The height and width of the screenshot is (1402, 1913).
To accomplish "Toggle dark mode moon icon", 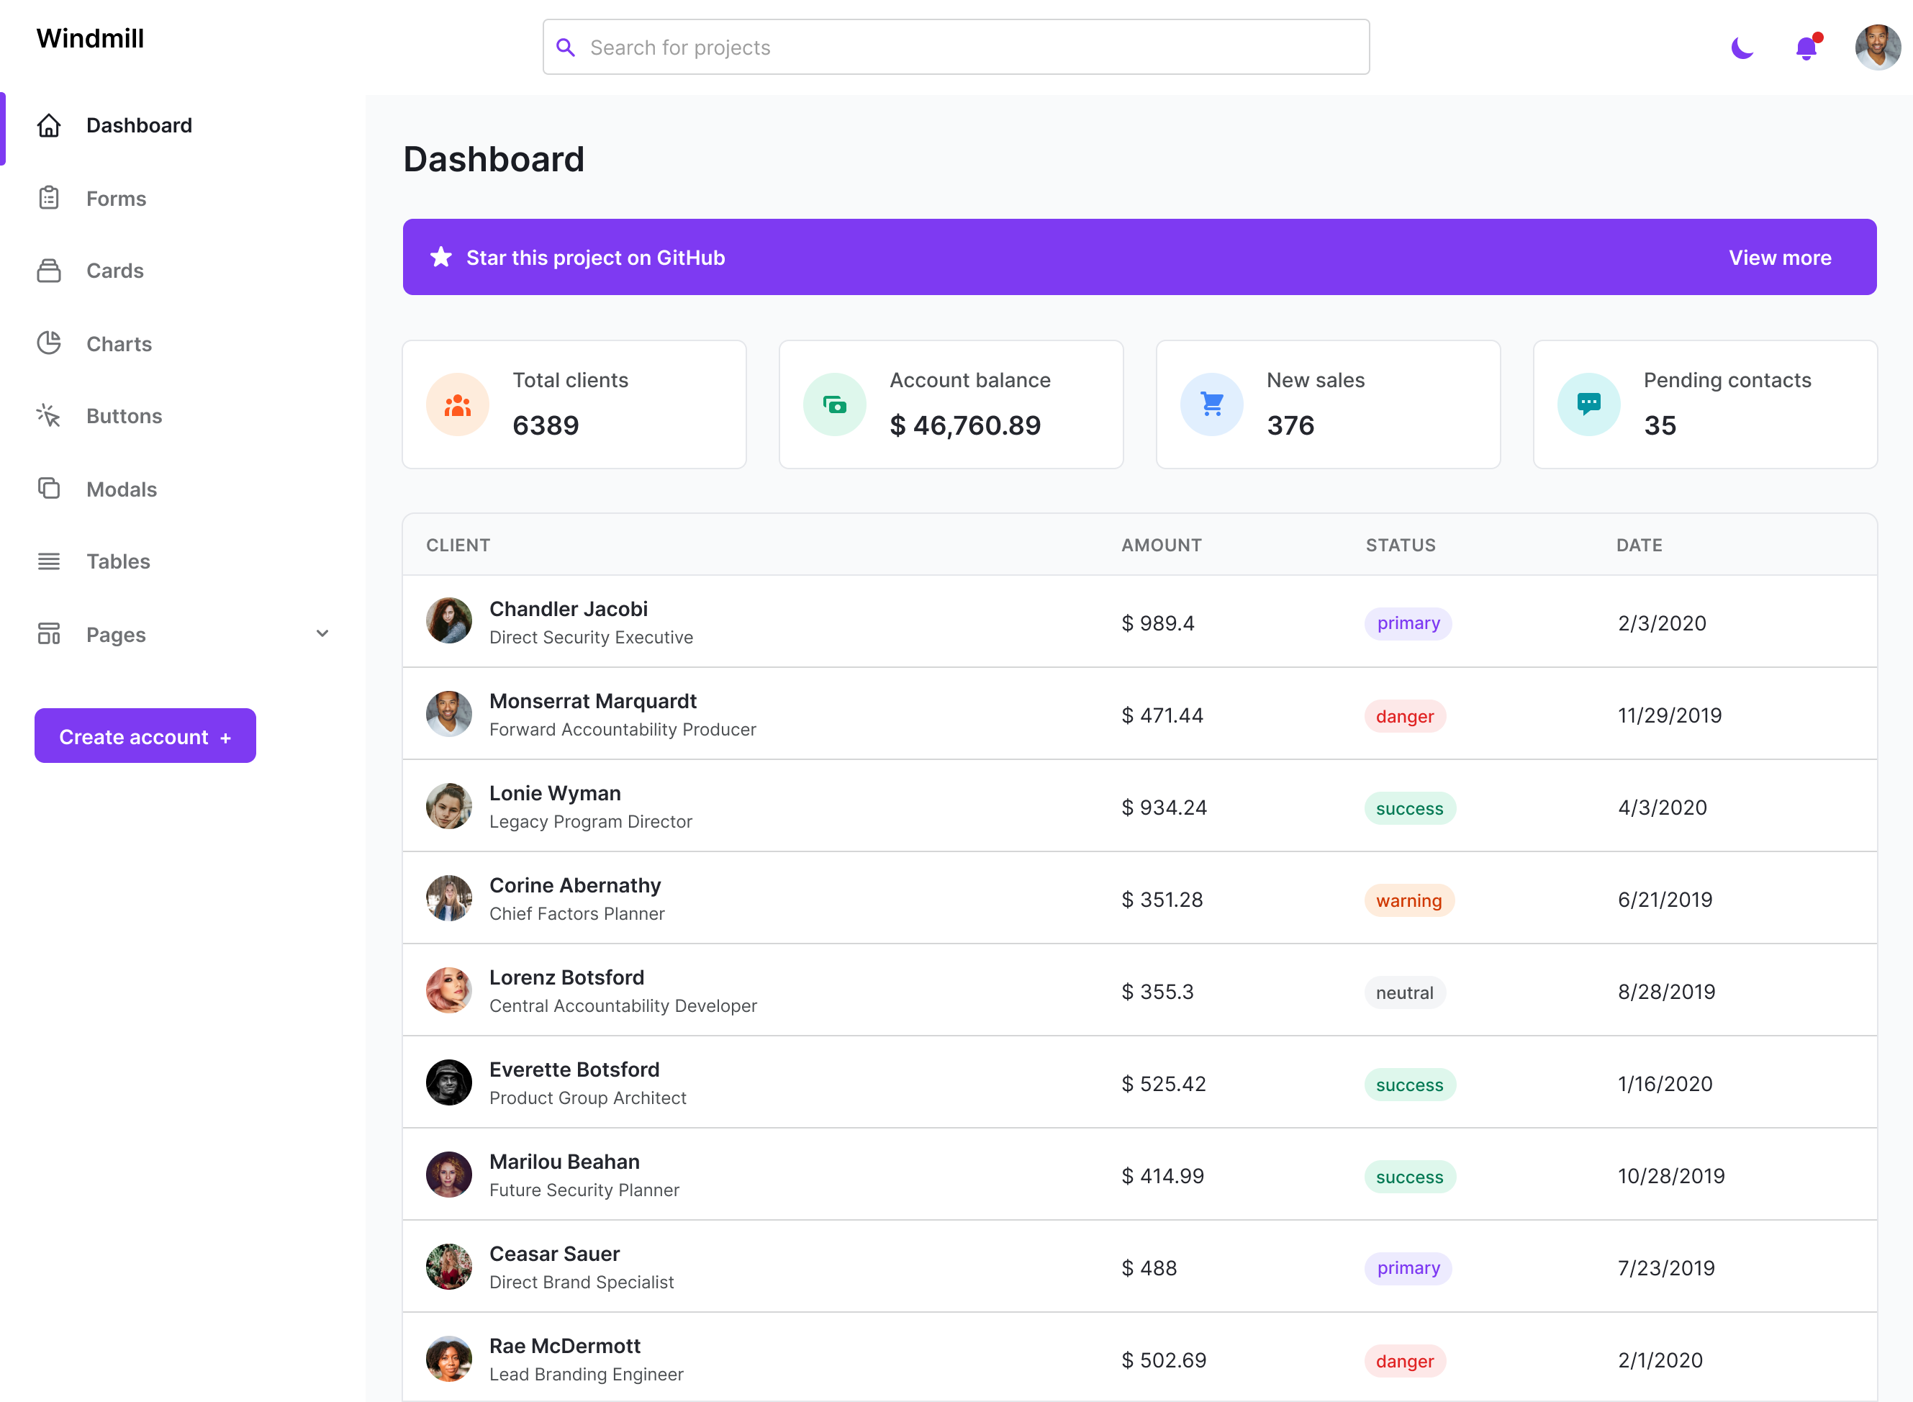I will [1741, 48].
